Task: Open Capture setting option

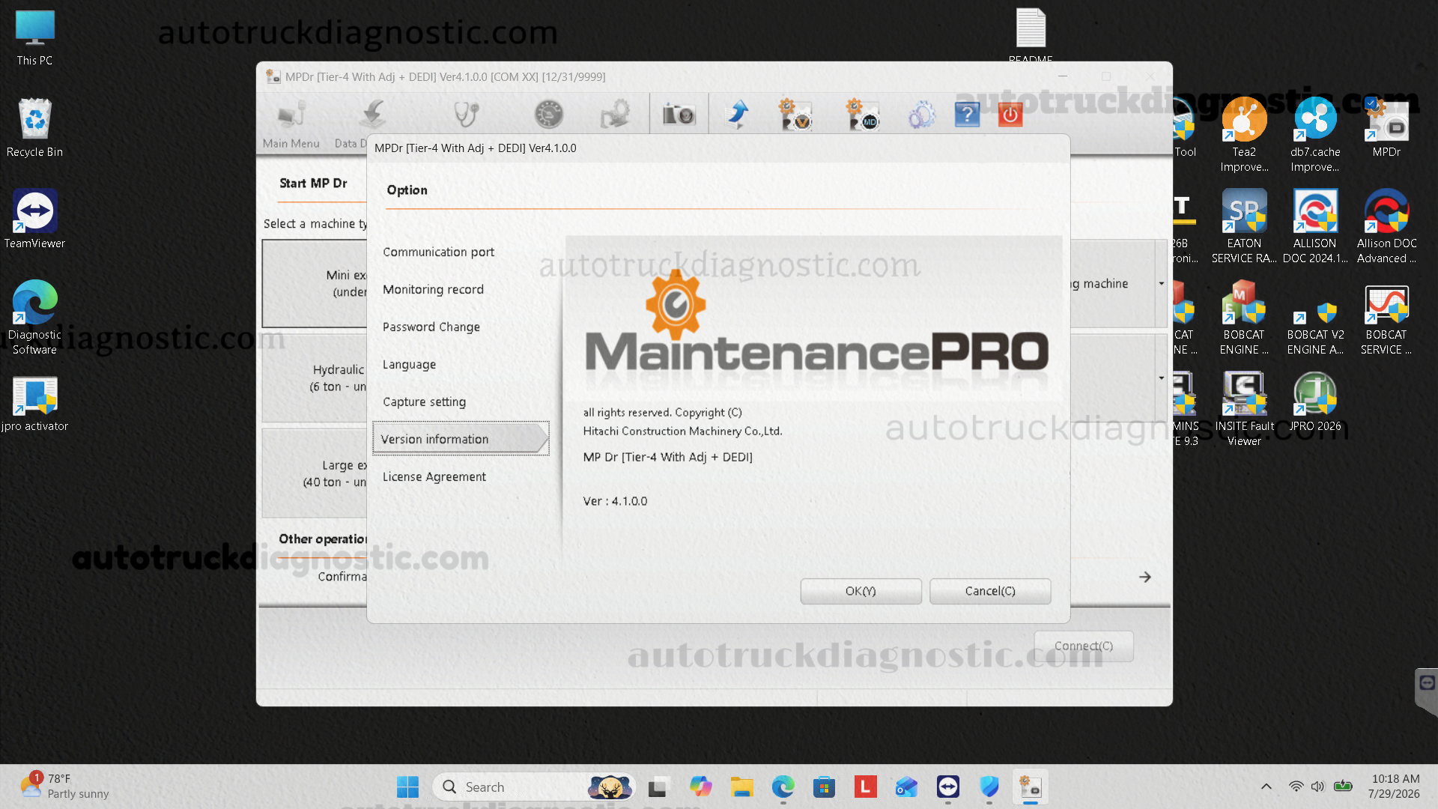Action: point(424,402)
